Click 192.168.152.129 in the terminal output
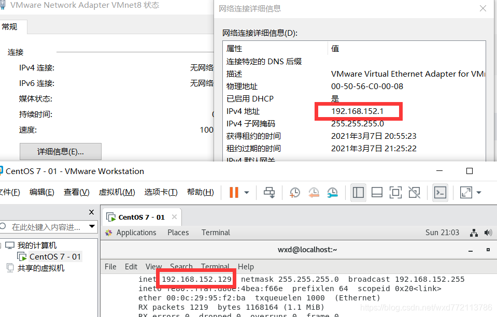This screenshot has height=317, width=497. [196, 279]
